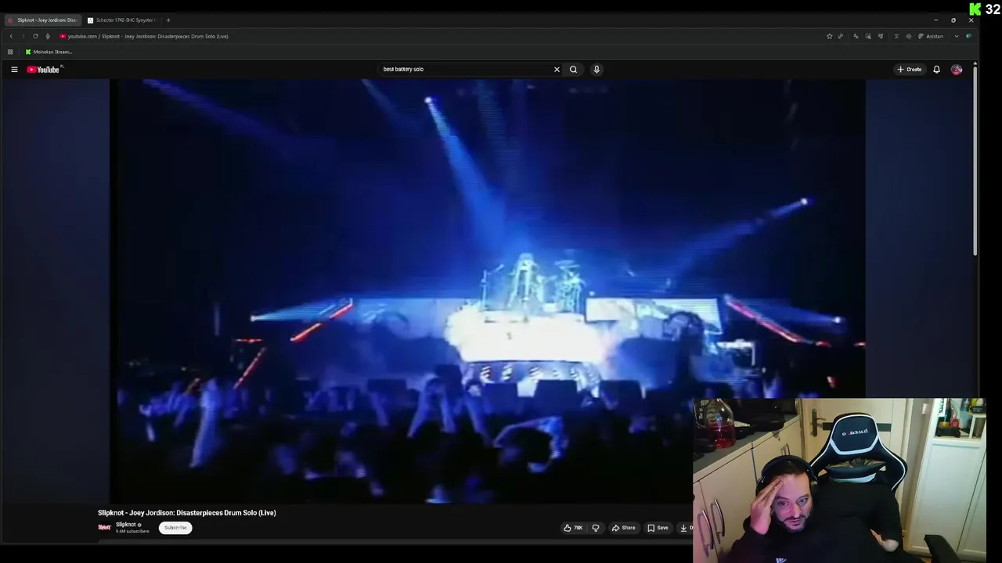
Task: Open the account avatar menu
Action: click(957, 70)
